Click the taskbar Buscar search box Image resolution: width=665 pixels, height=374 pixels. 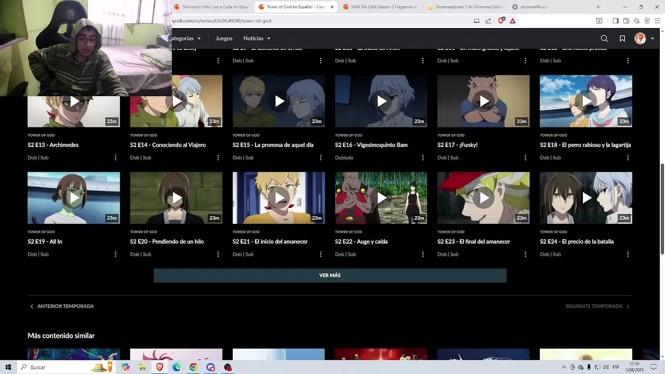click(66, 367)
